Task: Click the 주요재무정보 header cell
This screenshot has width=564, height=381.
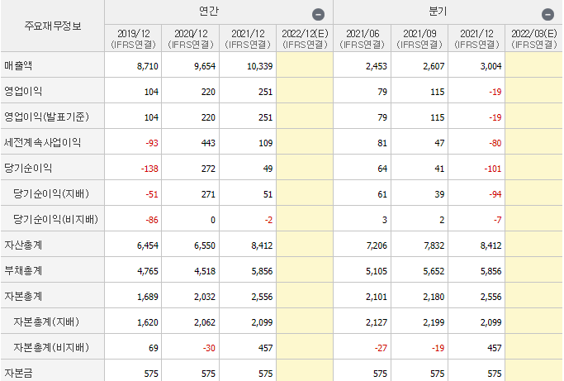Action: point(53,26)
